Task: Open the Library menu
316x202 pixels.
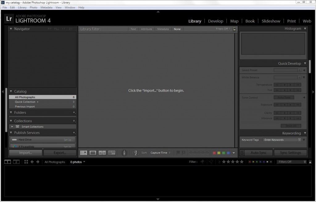Action: (x=22, y=7)
